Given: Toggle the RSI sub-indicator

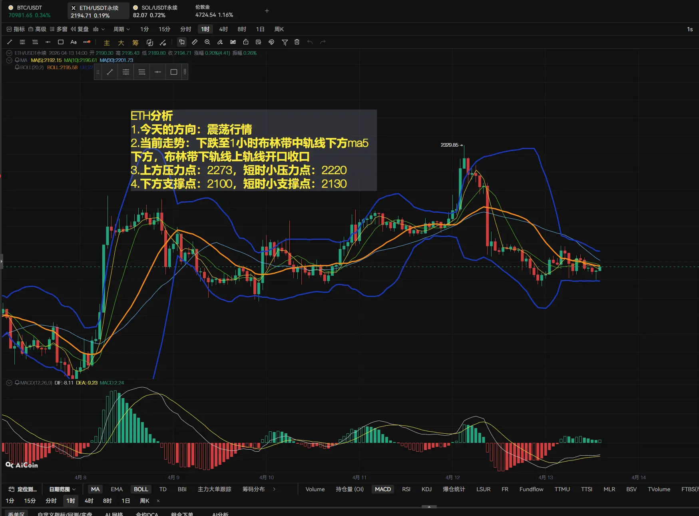Looking at the screenshot, I should [x=406, y=489].
